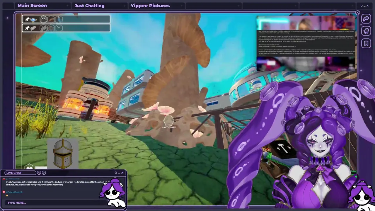This screenshot has height=211, width=375.
Task: Select the blue platform blueprint icon
Action: (33, 20)
